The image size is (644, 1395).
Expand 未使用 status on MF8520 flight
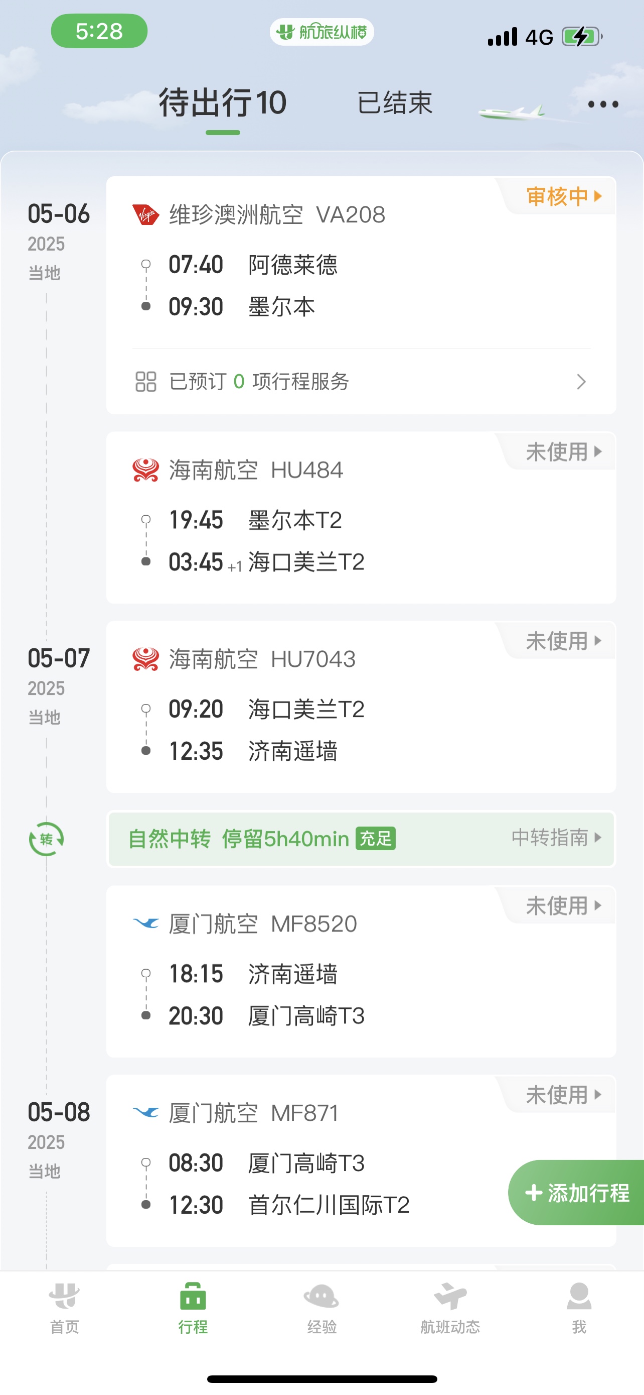(563, 905)
